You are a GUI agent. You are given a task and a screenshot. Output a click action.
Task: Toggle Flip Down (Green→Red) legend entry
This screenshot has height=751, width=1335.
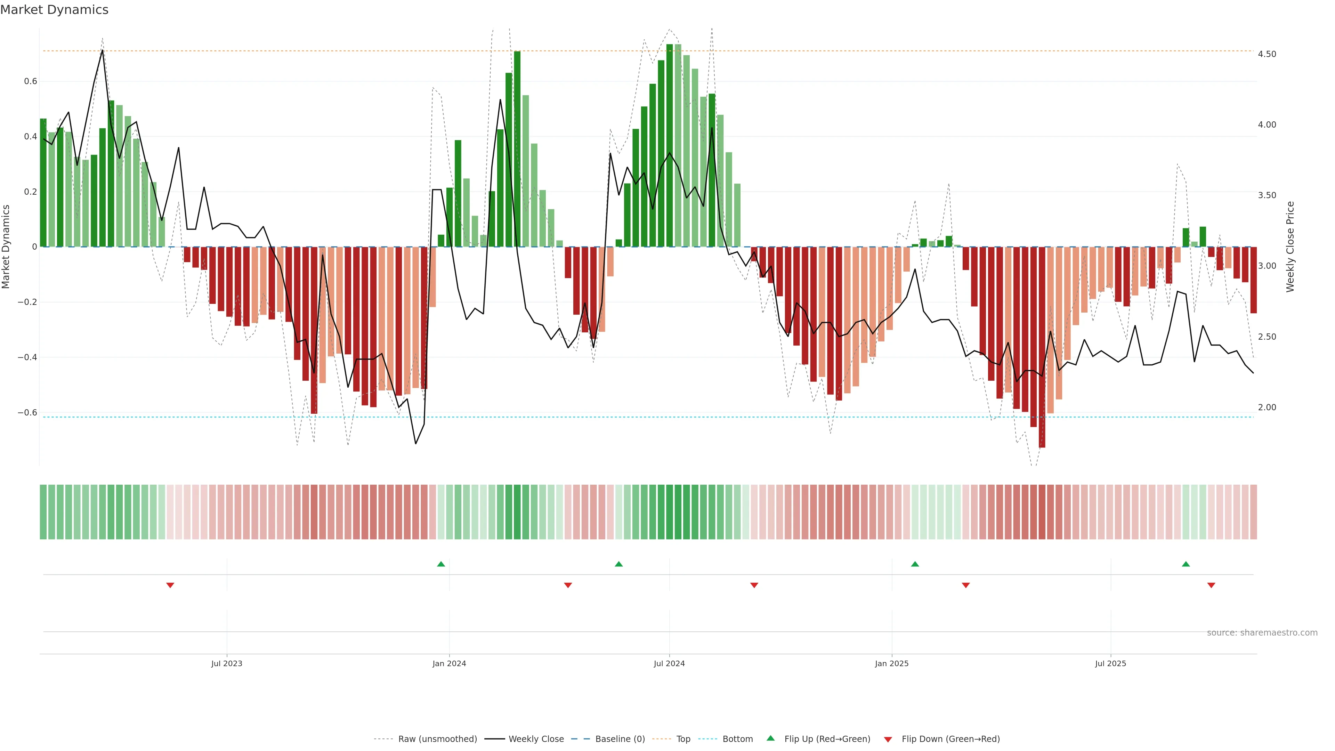click(950, 739)
